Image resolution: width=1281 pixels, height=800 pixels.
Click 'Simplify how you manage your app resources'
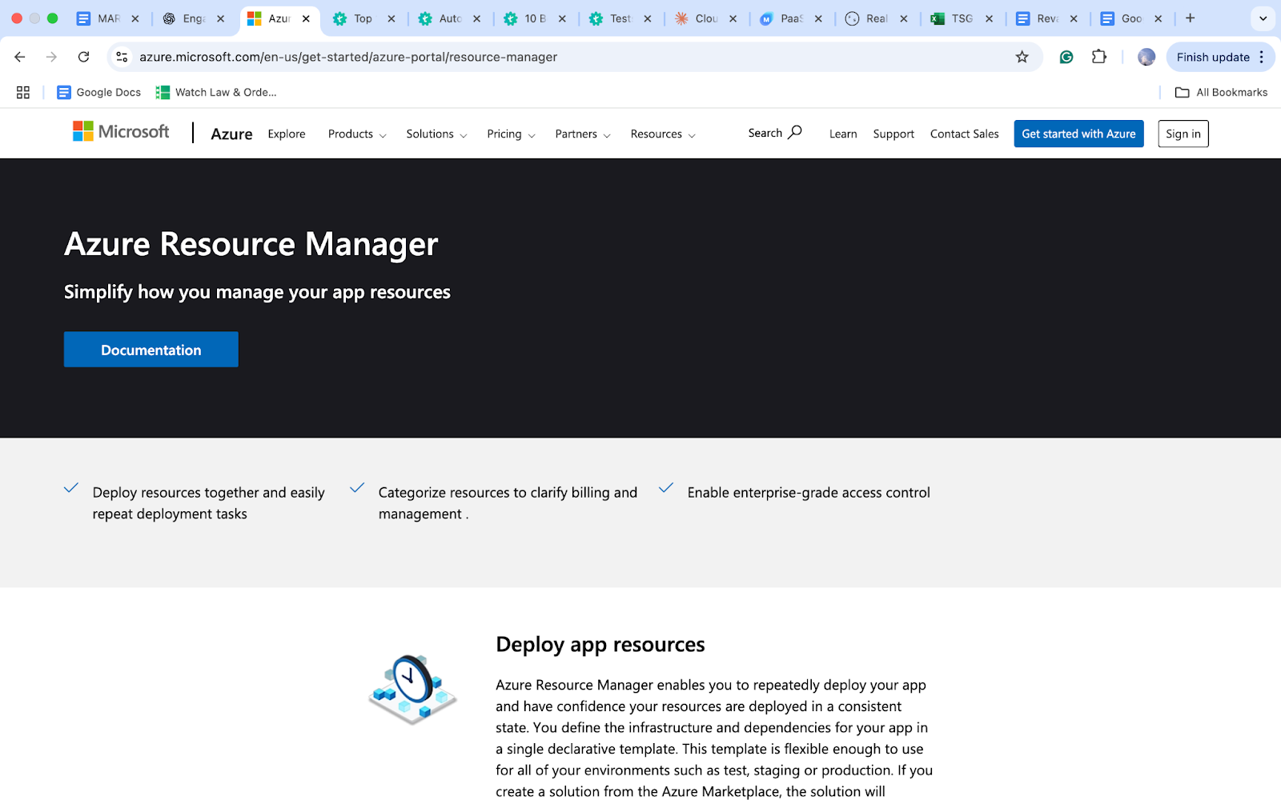pyautogui.click(x=257, y=292)
